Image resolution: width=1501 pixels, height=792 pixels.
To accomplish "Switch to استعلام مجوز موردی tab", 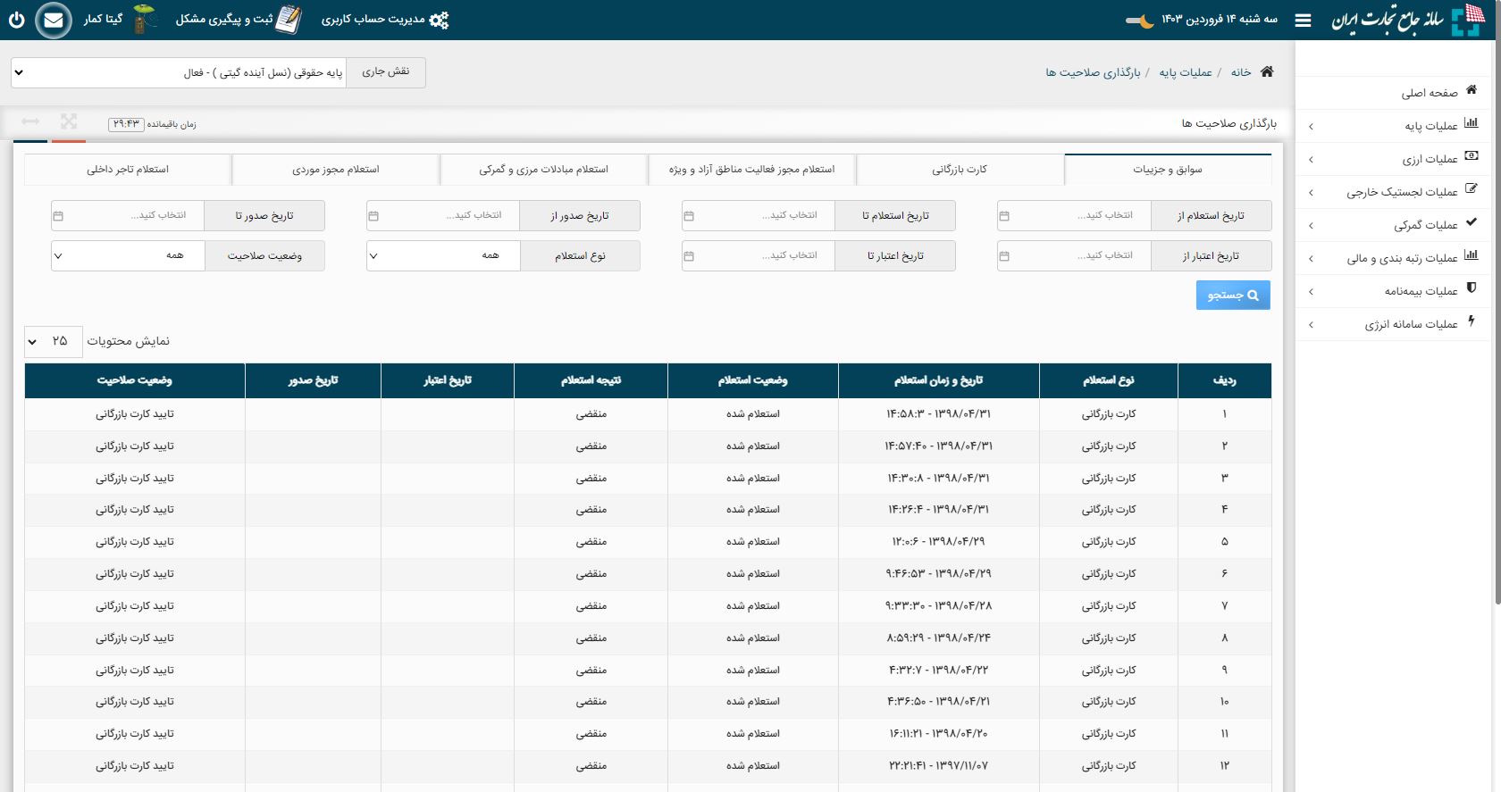I will (x=335, y=169).
